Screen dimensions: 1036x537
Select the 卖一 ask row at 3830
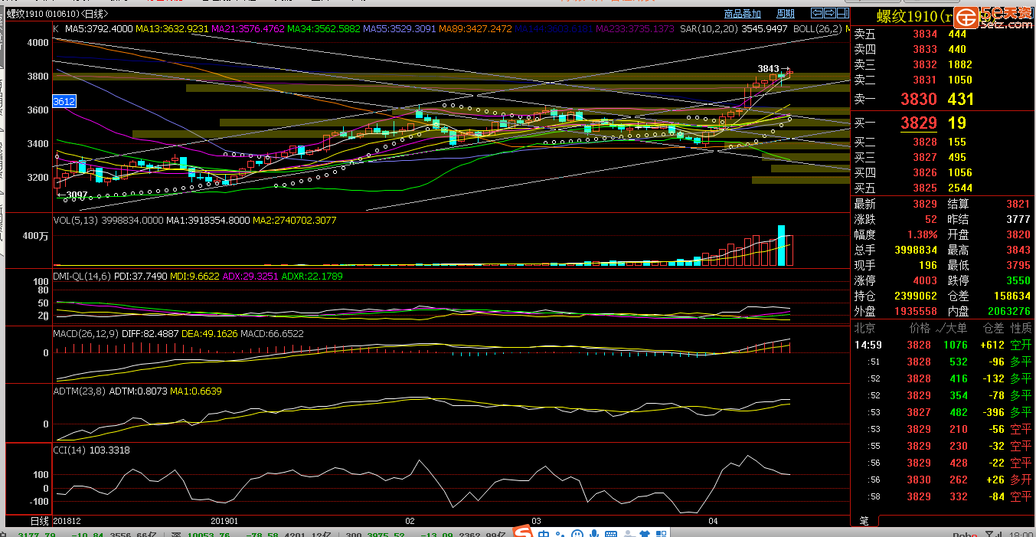point(942,99)
